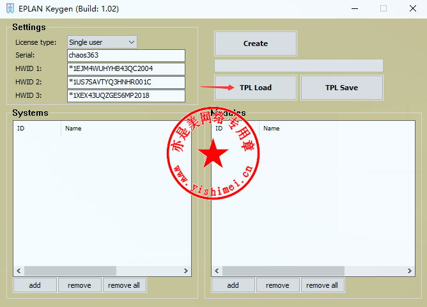Click the Systems list right scroll arrow
The image size is (427, 307).
[x=186, y=271]
